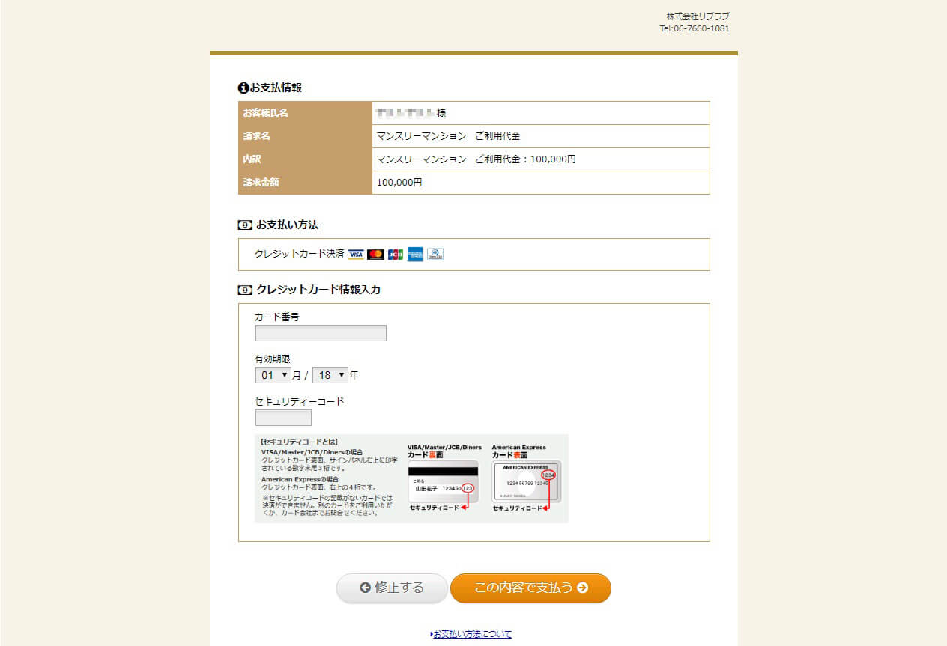Click the American Express logo

(415, 255)
